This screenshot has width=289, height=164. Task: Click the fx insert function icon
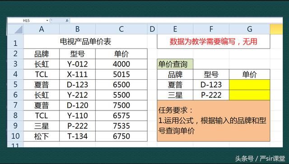point(67,20)
